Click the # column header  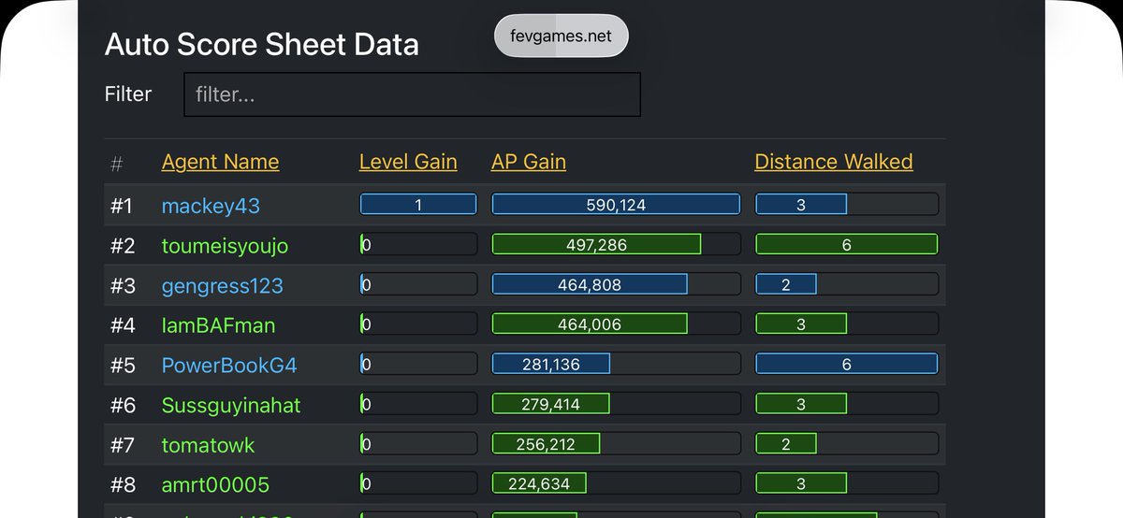pos(117,164)
